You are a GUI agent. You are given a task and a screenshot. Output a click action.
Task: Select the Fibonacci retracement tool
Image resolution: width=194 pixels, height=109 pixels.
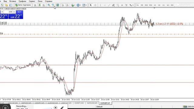[118, 5]
